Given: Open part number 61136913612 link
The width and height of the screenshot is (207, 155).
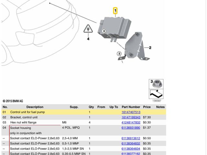Looking at the screenshot, I should click(x=131, y=138).
